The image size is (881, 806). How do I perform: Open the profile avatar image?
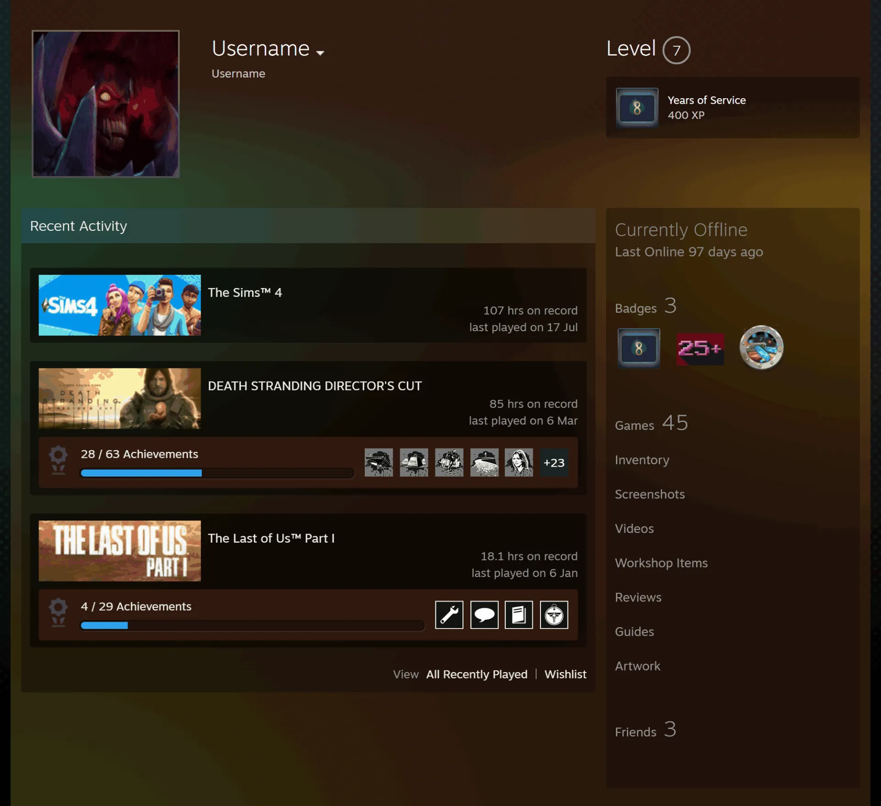click(106, 104)
